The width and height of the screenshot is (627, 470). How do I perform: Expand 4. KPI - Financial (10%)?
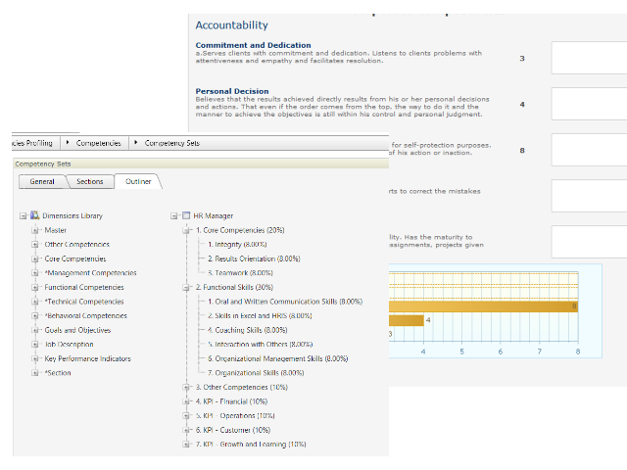click(x=186, y=401)
